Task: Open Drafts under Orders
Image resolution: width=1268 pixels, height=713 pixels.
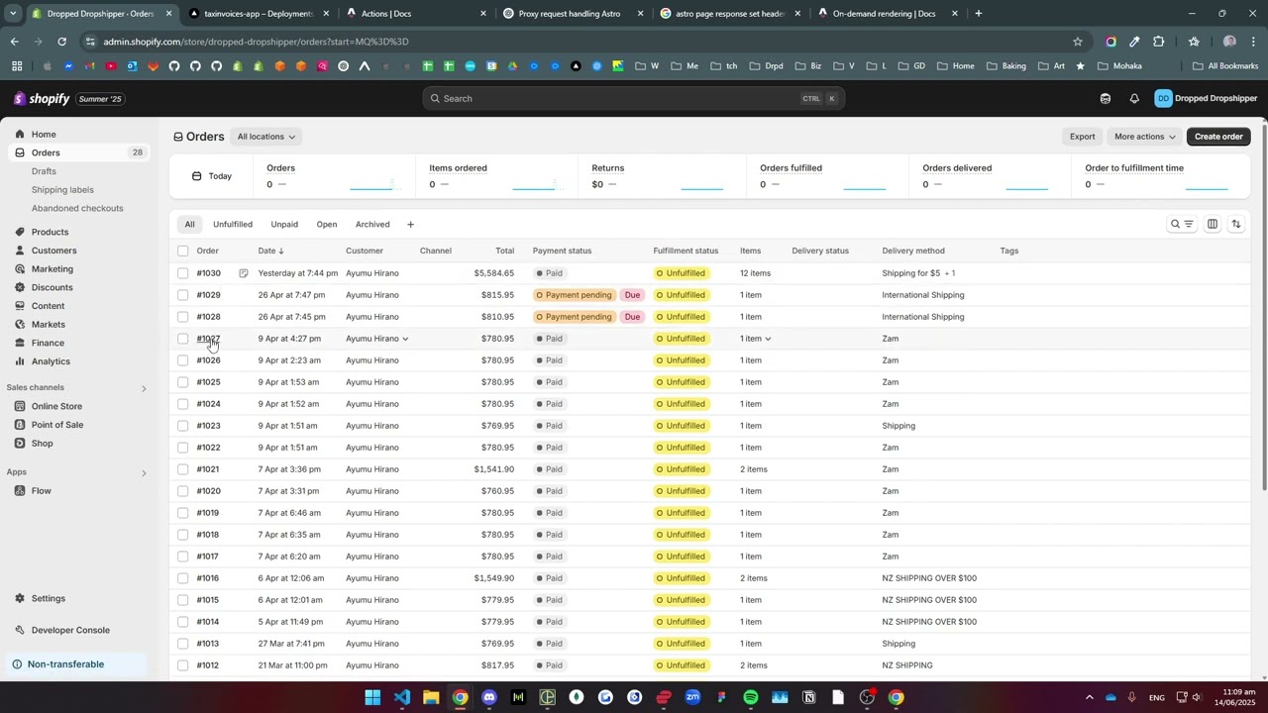Action: (44, 171)
